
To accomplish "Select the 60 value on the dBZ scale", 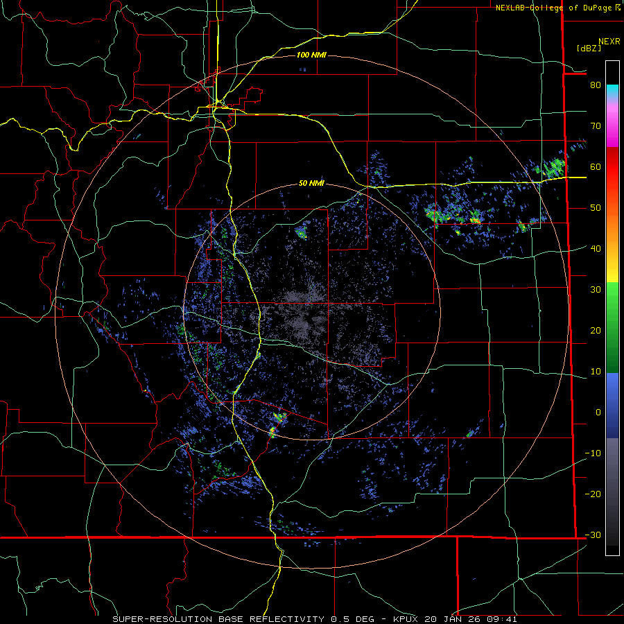I will [x=596, y=166].
